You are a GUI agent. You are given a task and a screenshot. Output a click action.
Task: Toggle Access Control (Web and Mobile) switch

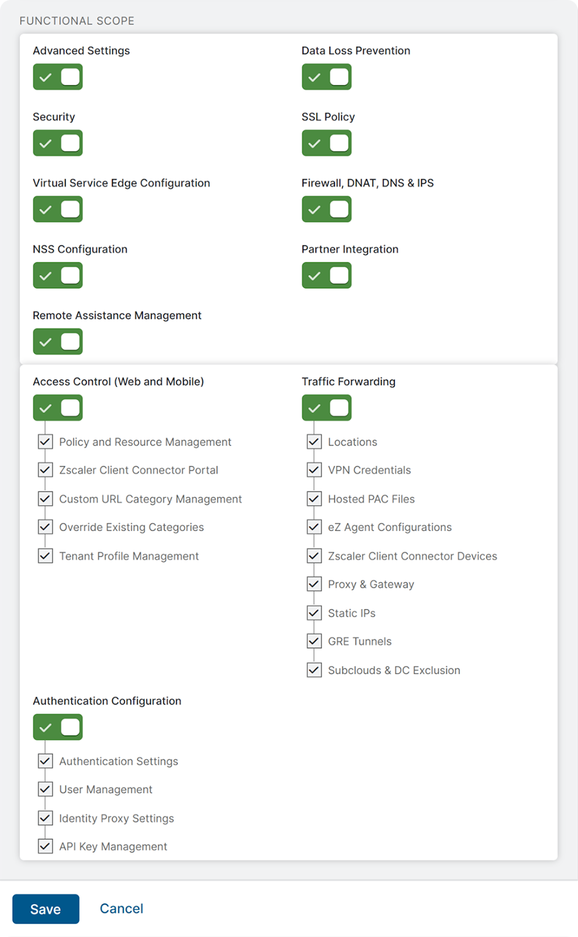click(x=57, y=408)
